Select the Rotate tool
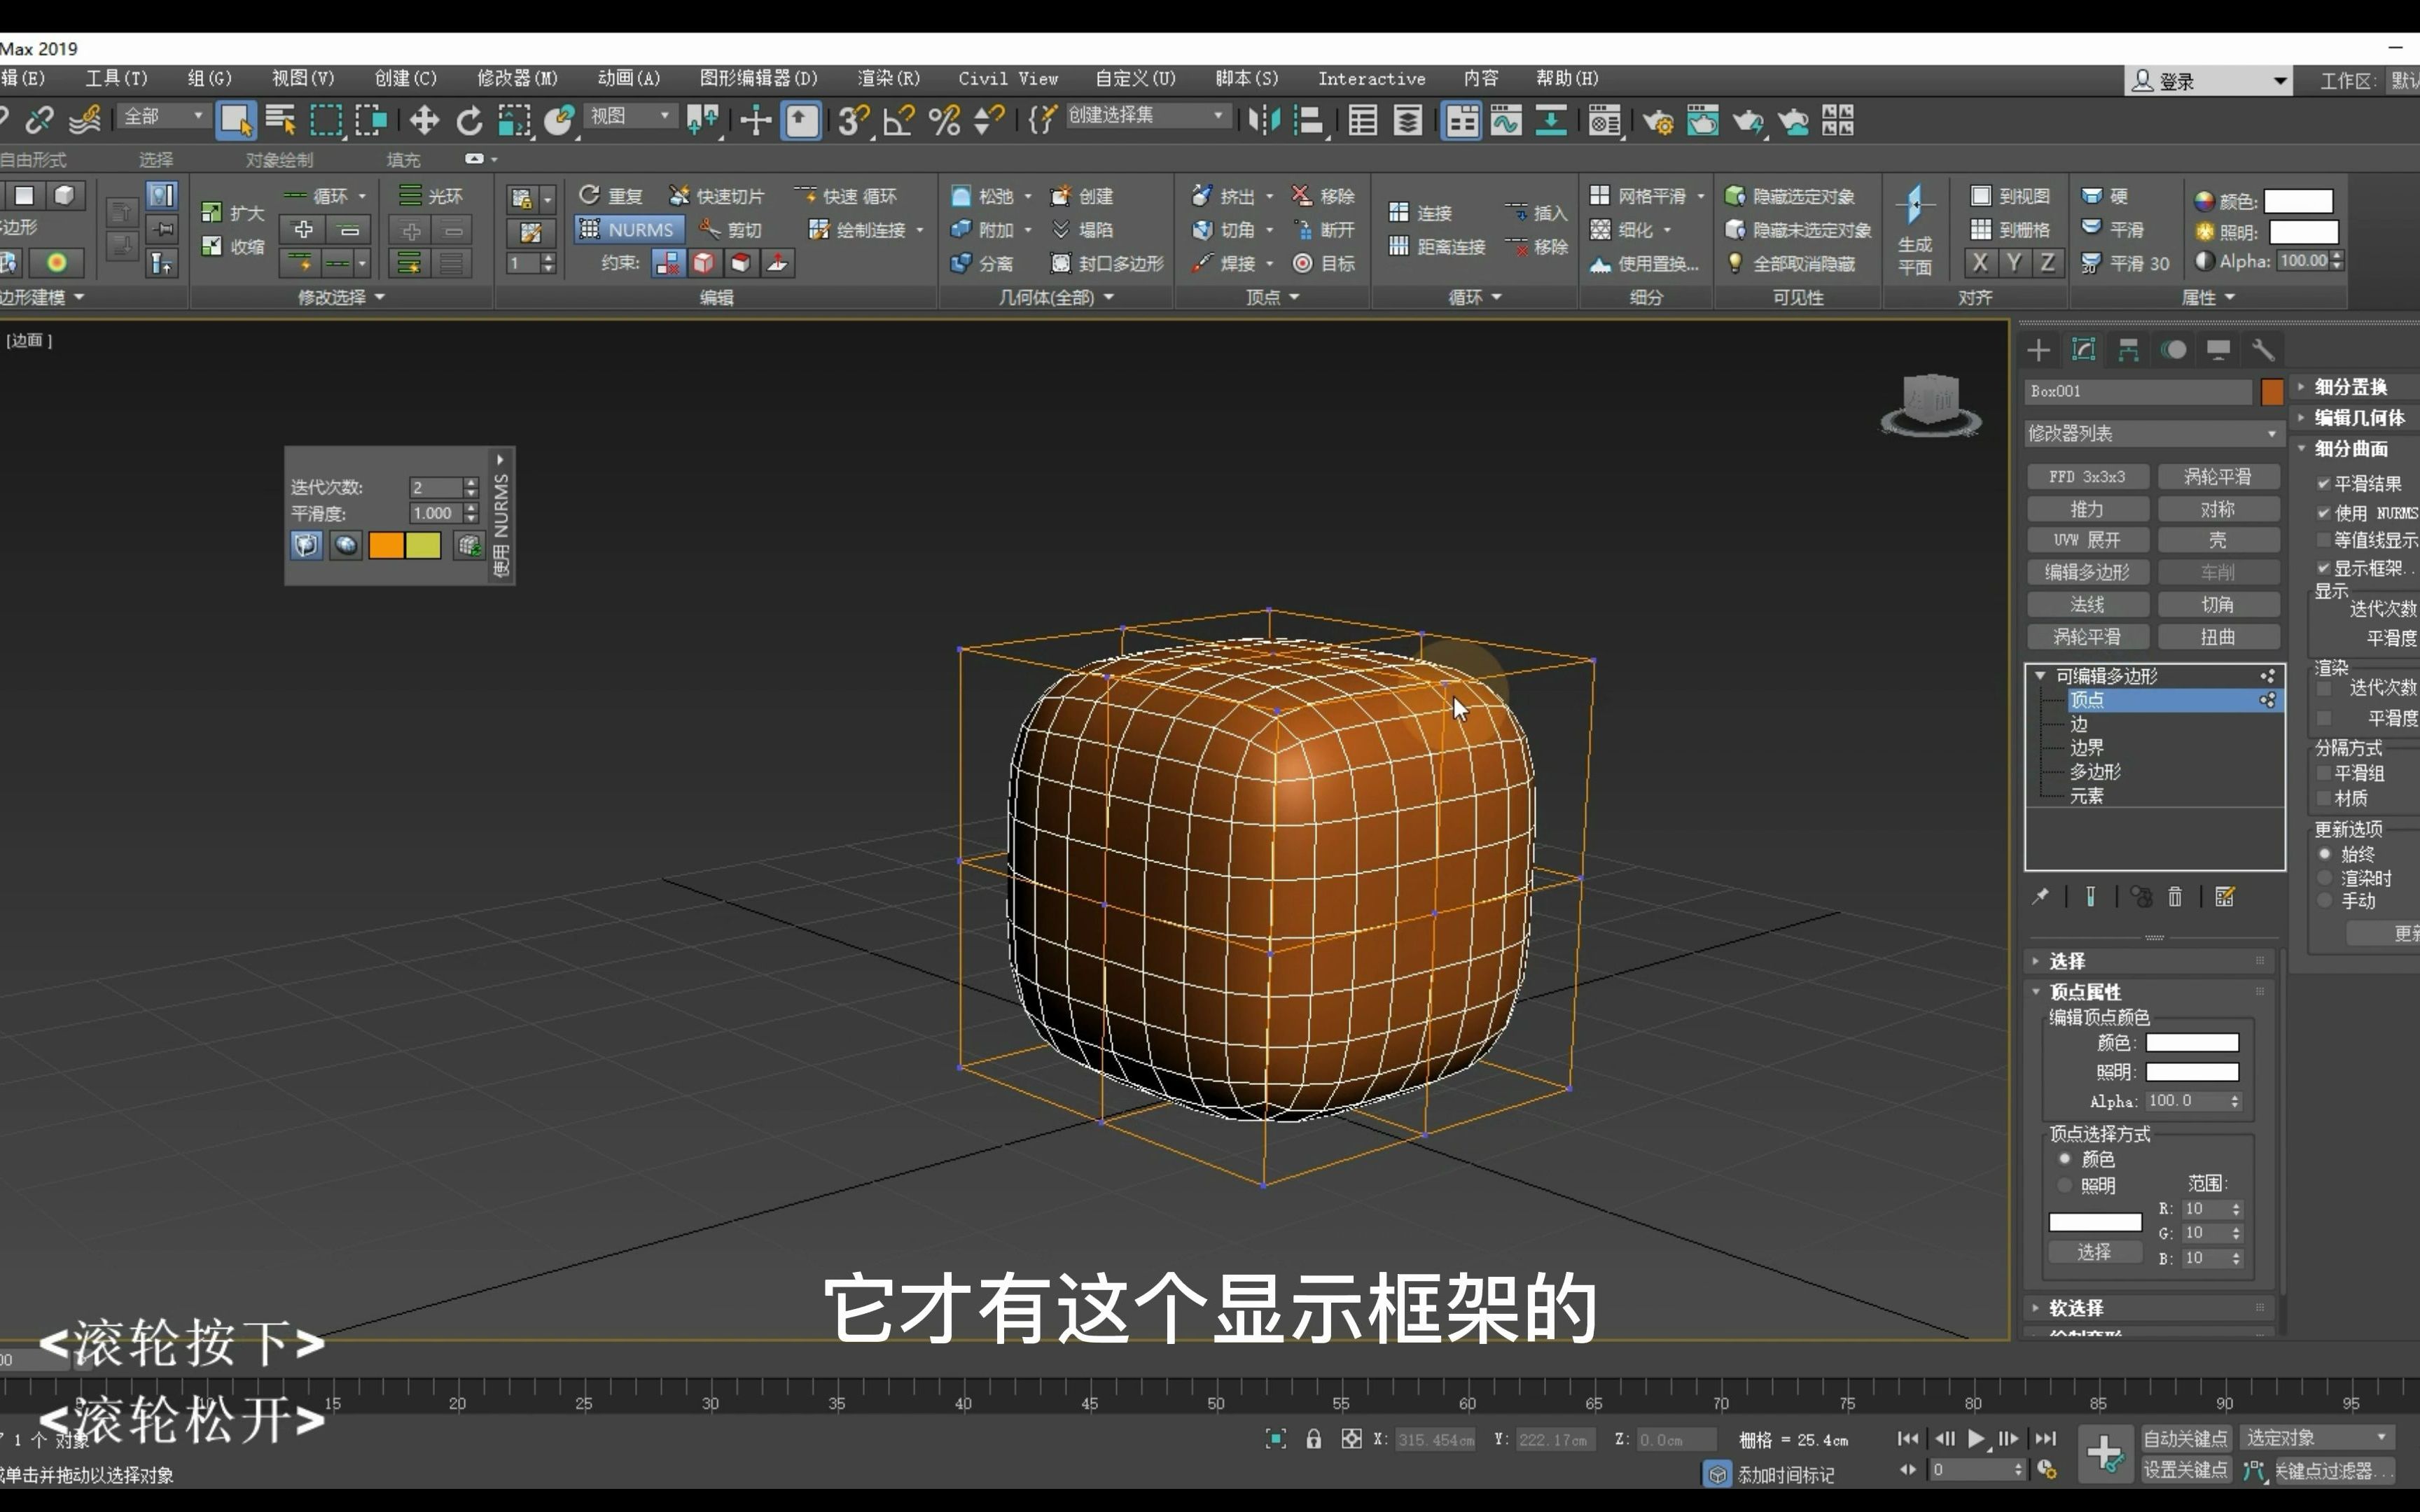The width and height of the screenshot is (2420, 1512). click(x=468, y=121)
